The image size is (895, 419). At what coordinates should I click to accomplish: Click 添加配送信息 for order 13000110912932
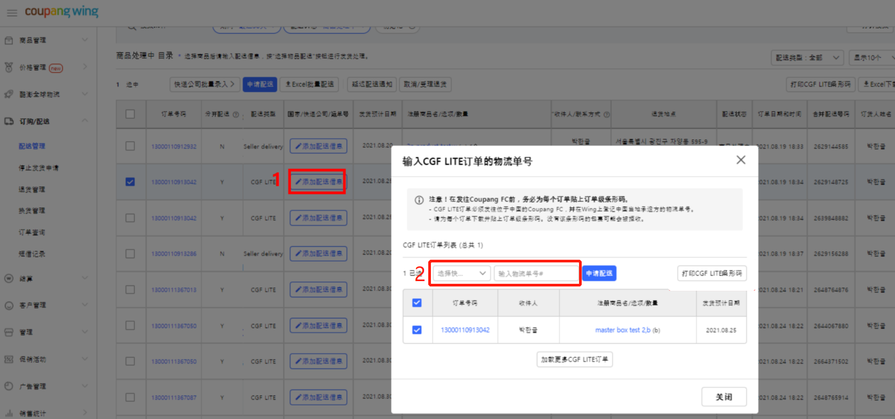[319, 146]
